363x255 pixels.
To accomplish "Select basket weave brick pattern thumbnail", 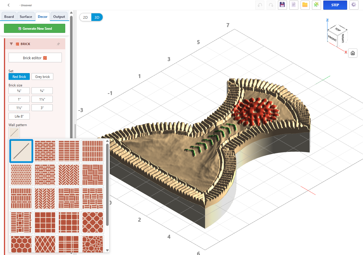I will [93, 175].
